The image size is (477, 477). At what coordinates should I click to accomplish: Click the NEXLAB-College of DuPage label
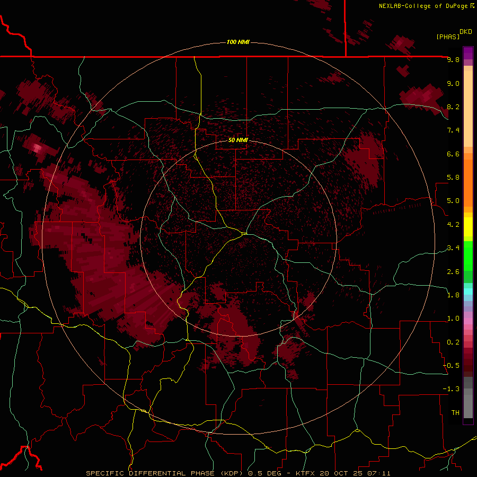(x=423, y=6)
